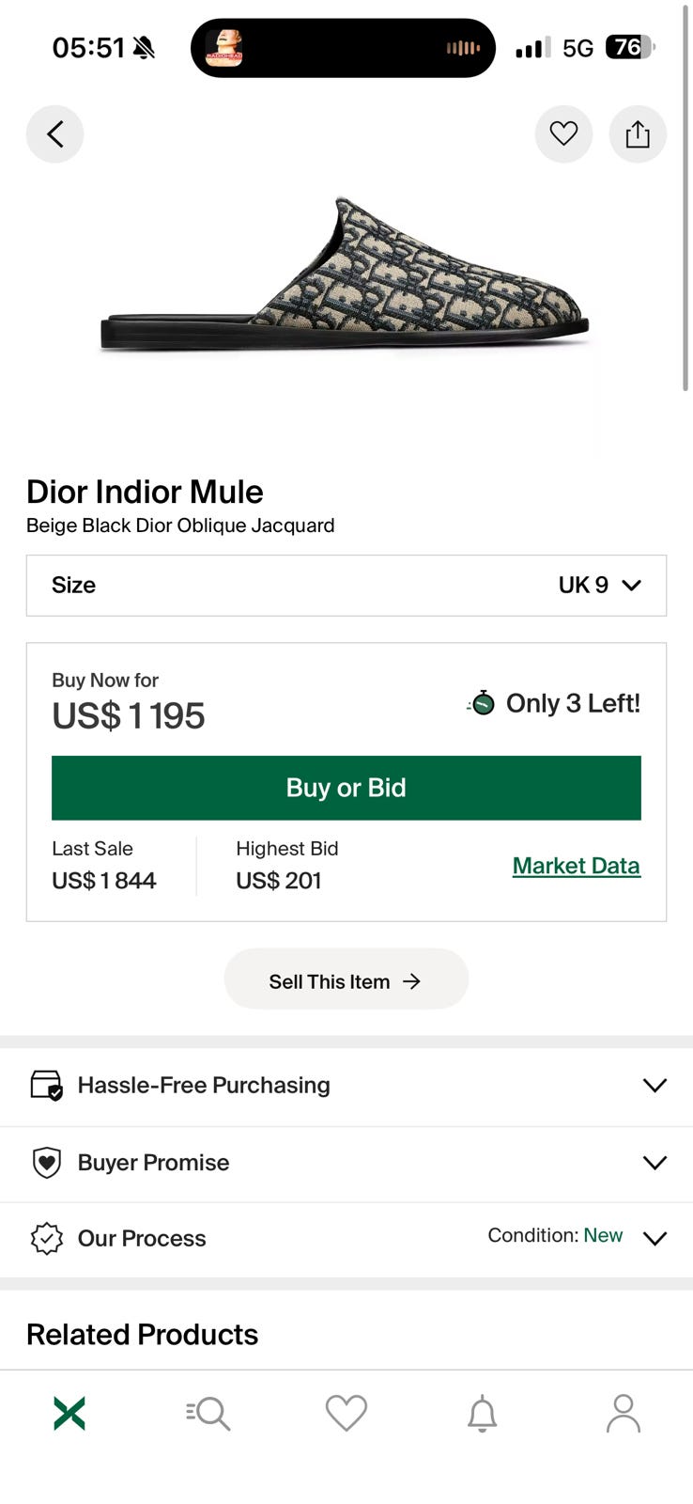Tap the back arrow button
The image size is (693, 1504).
pyautogui.click(x=54, y=134)
